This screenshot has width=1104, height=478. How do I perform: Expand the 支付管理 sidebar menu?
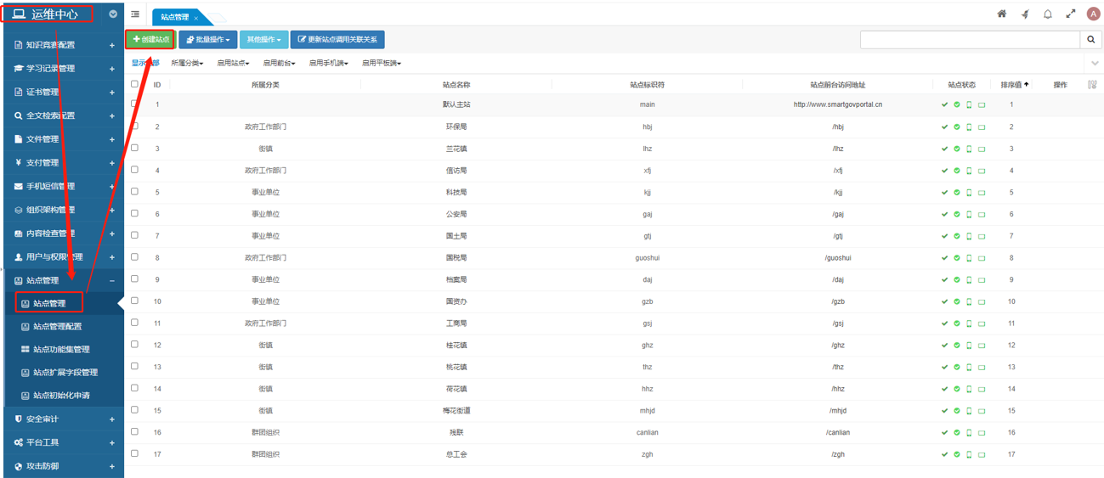(62, 163)
